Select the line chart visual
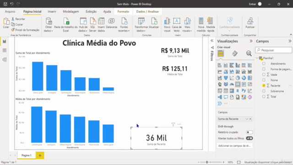 pos(220,71)
